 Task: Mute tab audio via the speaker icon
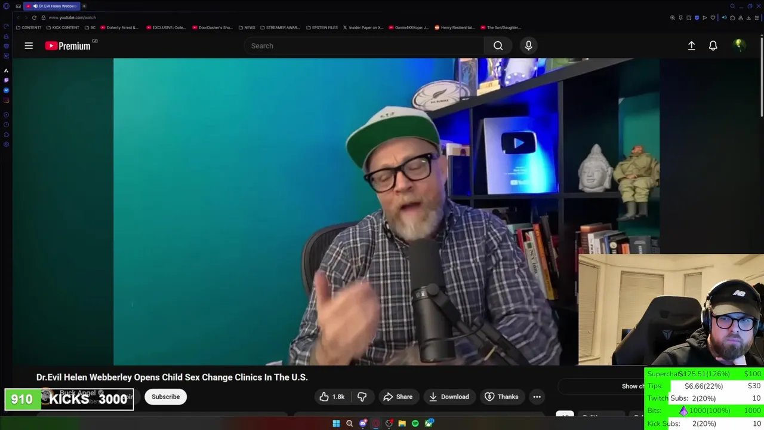pos(725,18)
